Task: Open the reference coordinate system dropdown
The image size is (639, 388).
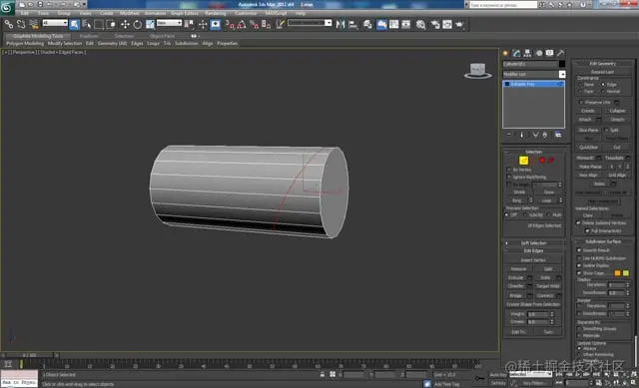Action: click(x=169, y=23)
